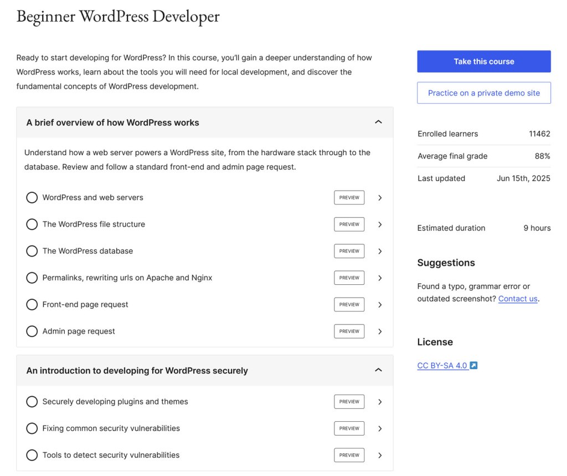
Task: Open The WordPress file structure lesson
Action: pos(94,224)
